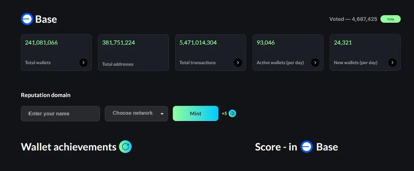
Task: Open New wallets per day arrow
Action: point(392,62)
